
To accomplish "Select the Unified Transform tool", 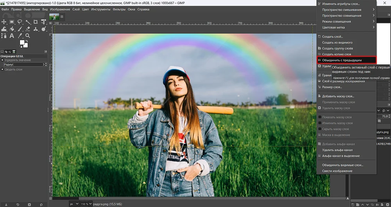I will click(44, 22).
